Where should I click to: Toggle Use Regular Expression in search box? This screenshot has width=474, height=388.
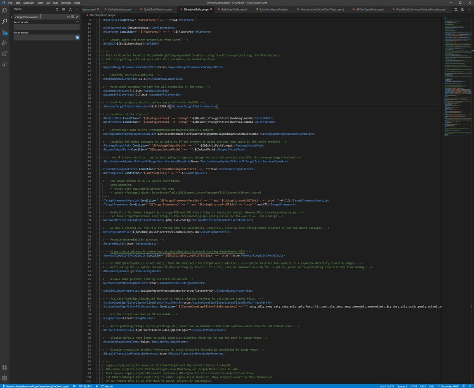coord(77,17)
